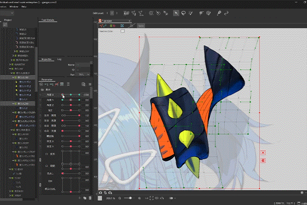Toggle the parameter filter check-circle icon
Viewport: 307px width, 205px height.
(41, 85)
